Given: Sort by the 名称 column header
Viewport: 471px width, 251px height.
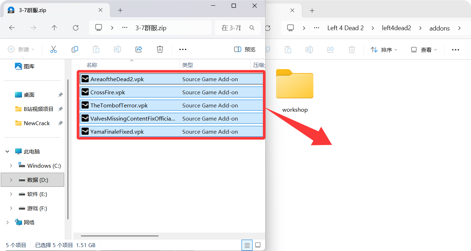Looking at the screenshot, I should [x=92, y=65].
